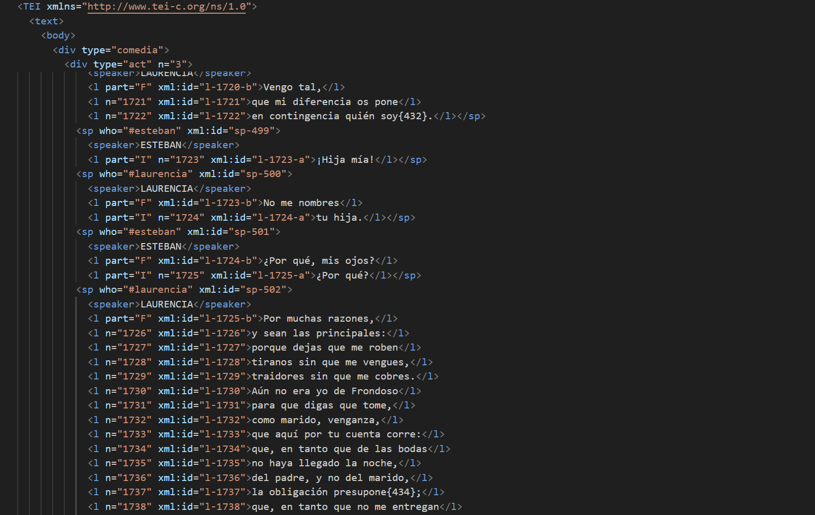Click the line "tu hija."
815x515 pixels.
coord(252,218)
